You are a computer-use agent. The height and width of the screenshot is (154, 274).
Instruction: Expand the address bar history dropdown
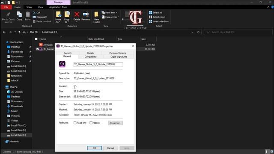192,32
